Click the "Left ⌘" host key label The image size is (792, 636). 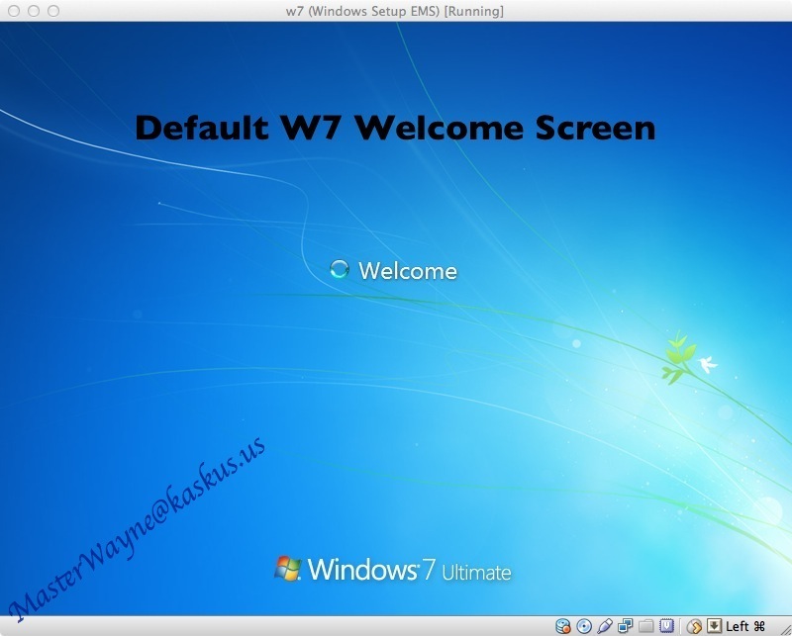point(745,626)
